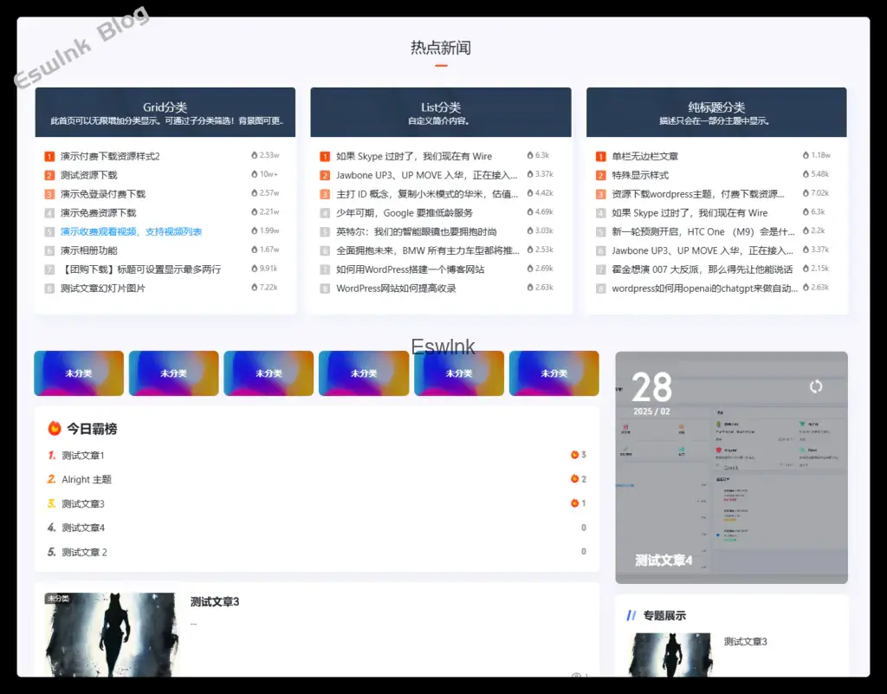Select Alright 主题 in the 今日霸榜 ranking
Viewport: 887px width, 694px height.
pyautogui.click(x=87, y=479)
